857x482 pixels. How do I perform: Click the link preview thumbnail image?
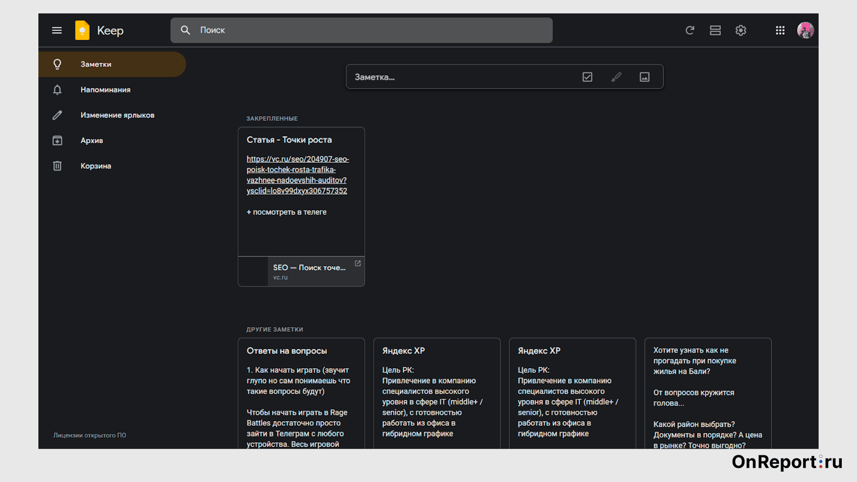pos(253,271)
